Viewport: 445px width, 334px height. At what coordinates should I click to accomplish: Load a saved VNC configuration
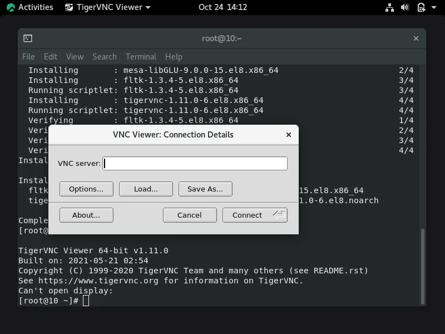tap(146, 189)
